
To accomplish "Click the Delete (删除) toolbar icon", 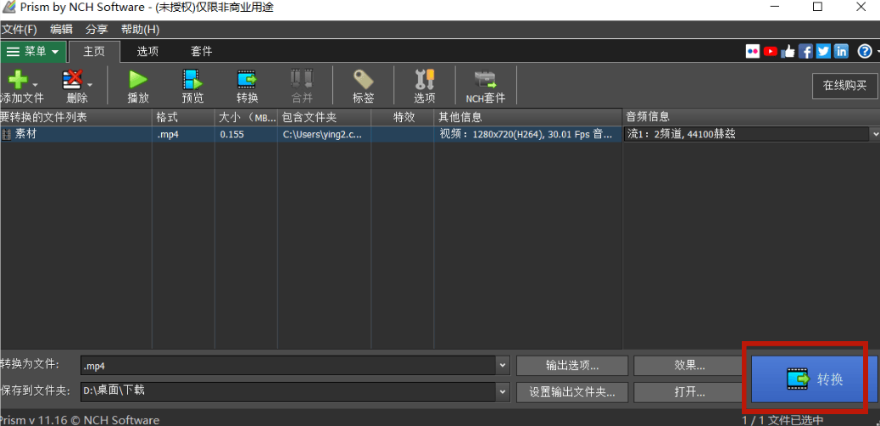I will 74,81.
